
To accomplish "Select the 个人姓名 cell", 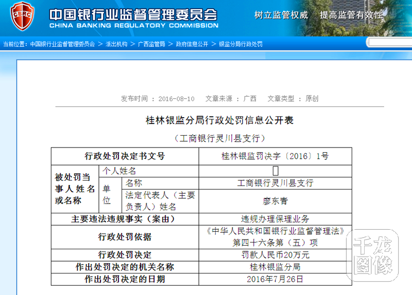I will (149, 171).
